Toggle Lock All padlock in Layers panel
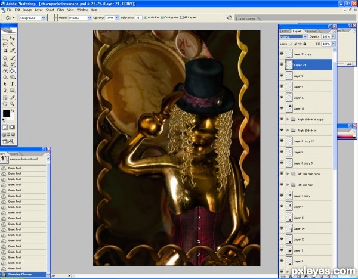 304,44
